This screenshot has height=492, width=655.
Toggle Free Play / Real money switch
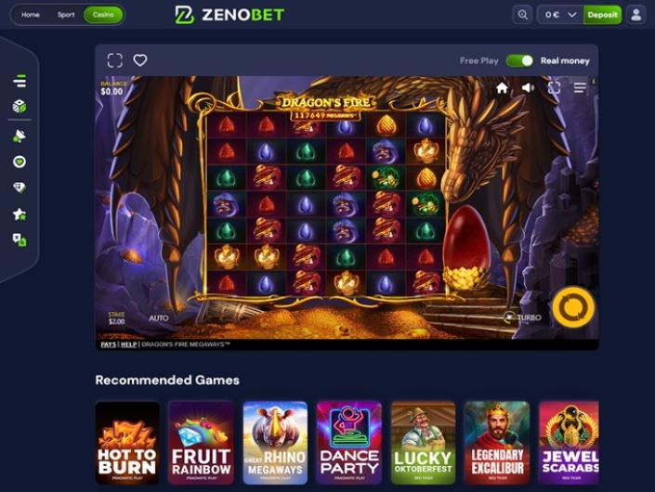click(x=519, y=61)
